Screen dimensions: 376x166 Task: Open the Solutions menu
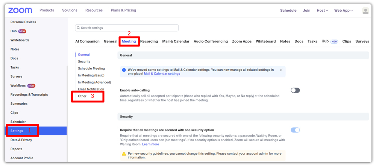pyautogui.click(x=70, y=10)
